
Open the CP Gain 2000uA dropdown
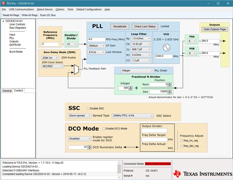96,46
